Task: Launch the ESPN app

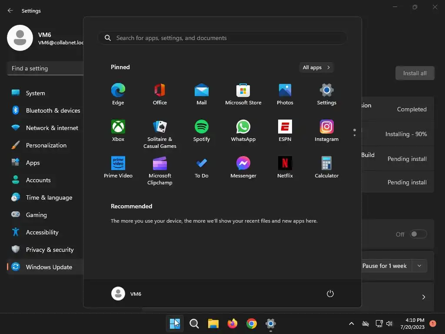Action: coord(285,130)
